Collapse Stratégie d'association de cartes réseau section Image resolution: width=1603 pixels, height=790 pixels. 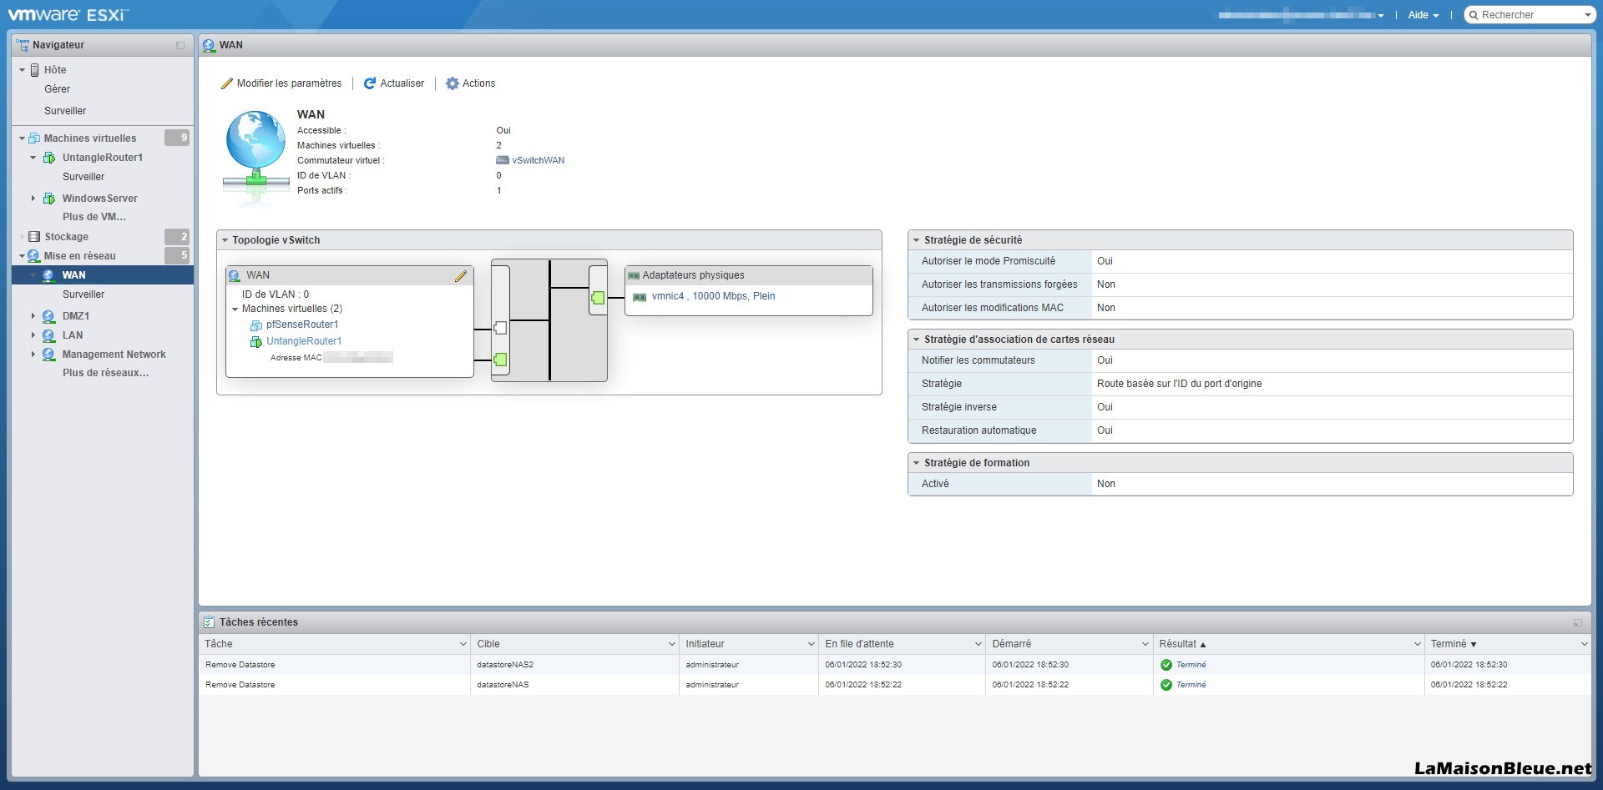pyautogui.click(x=916, y=340)
